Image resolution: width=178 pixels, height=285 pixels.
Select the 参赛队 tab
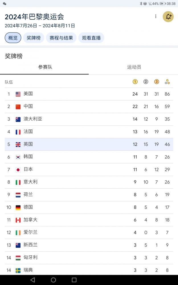click(x=45, y=67)
